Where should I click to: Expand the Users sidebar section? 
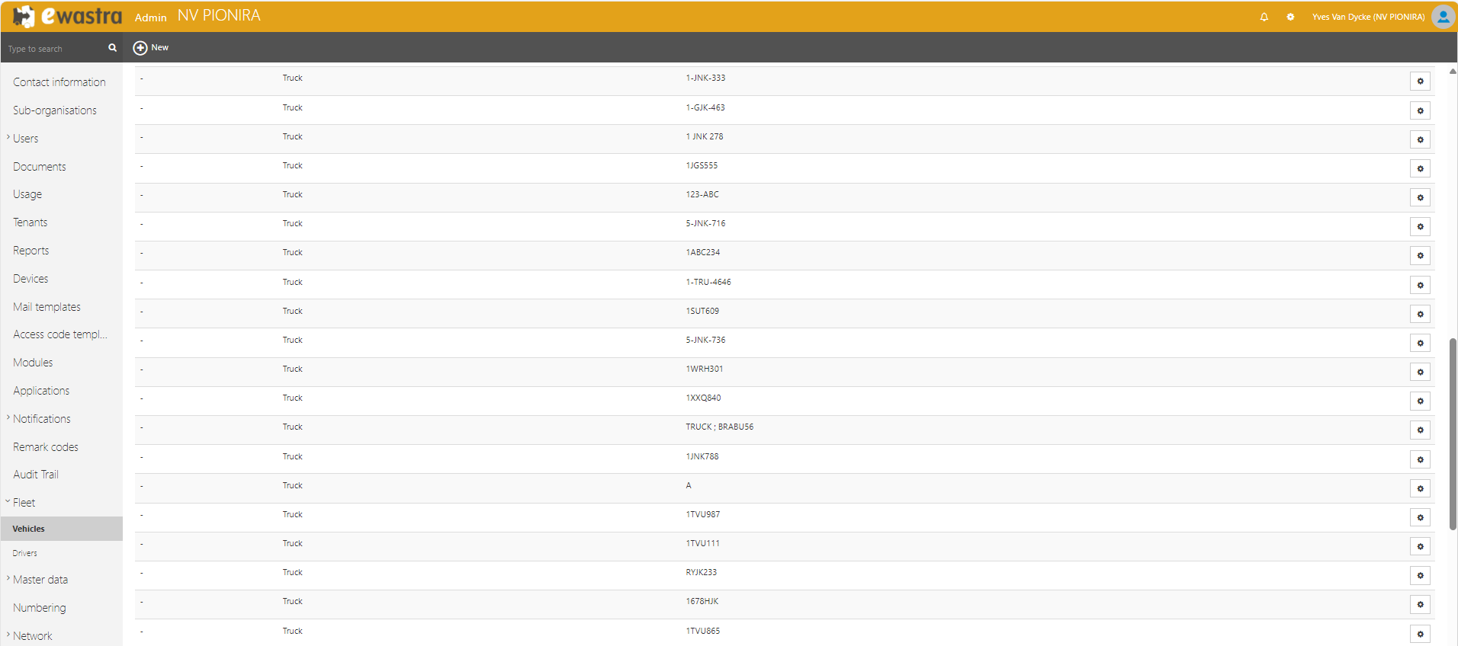[x=8, y=138]
